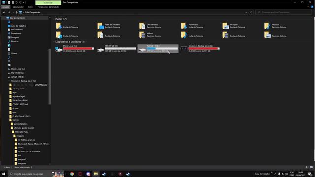Screen dimensions: 315x177
Task: Refresh the Este Computador view
Action: point(251,12)
